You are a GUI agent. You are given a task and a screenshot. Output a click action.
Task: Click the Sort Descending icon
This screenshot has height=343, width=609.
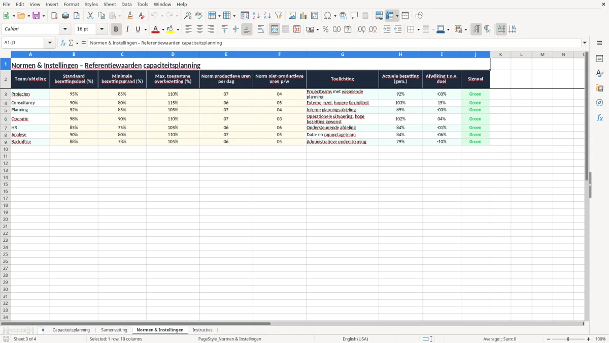click(x=267, y=16)
